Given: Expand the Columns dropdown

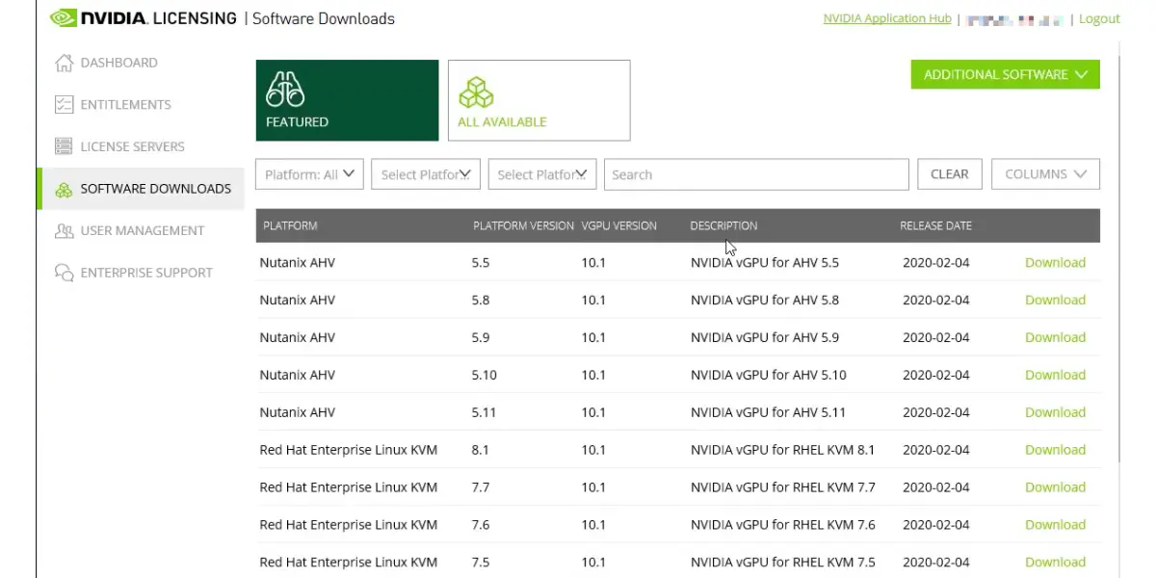Looking at the screenshot, I should point(1045,174).
